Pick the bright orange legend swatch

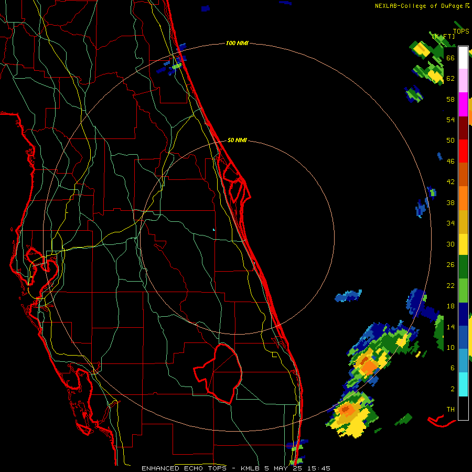coord(463,198)
